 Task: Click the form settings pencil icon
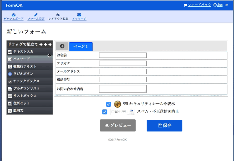(x=36, y=15)
